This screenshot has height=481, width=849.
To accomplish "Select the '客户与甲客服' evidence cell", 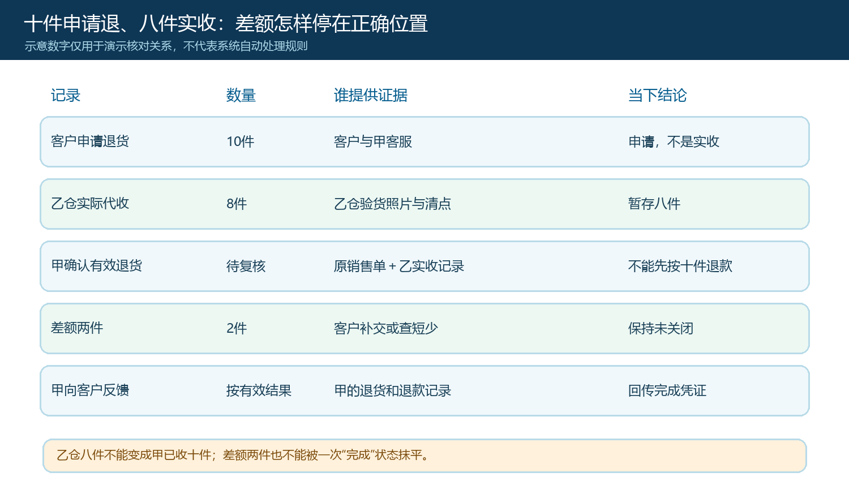I will 373,141.
